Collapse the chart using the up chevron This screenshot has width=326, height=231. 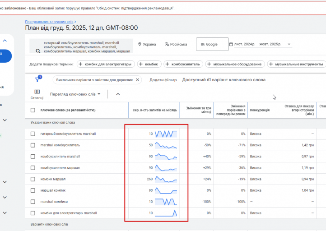[x=118, y=94]
